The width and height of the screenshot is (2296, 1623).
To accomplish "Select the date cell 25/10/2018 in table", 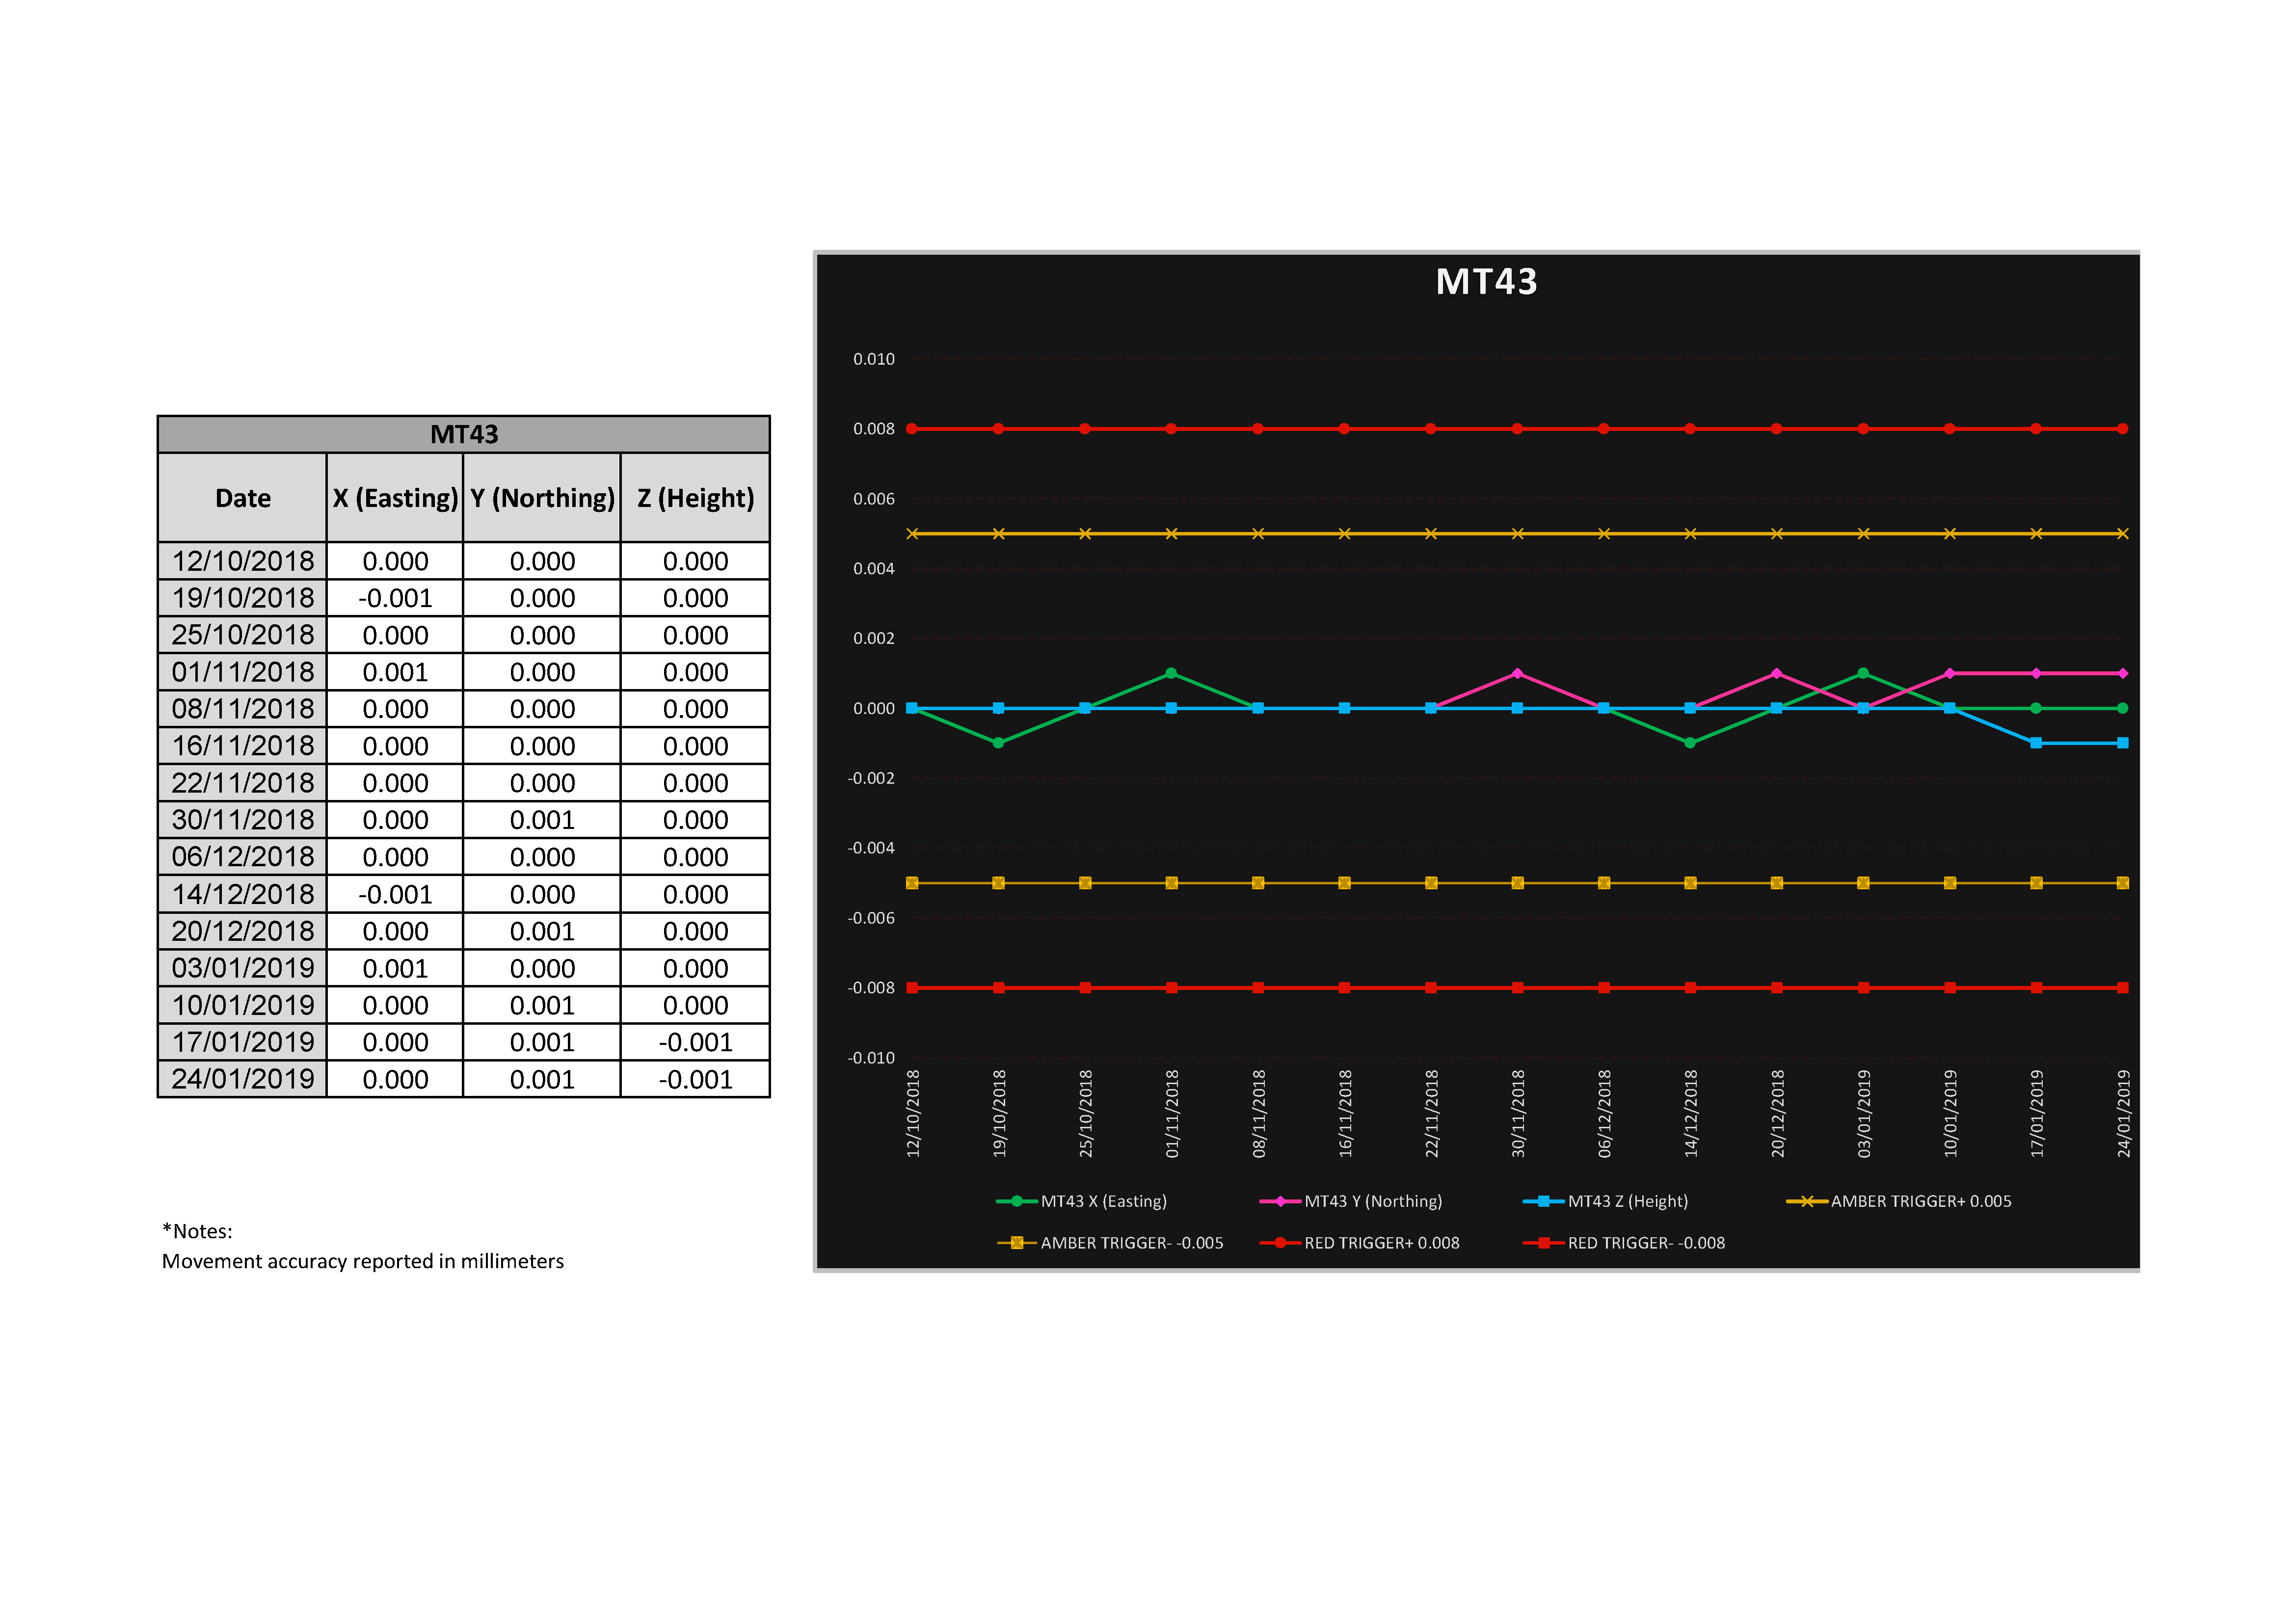I will click(x=243, y=635).
